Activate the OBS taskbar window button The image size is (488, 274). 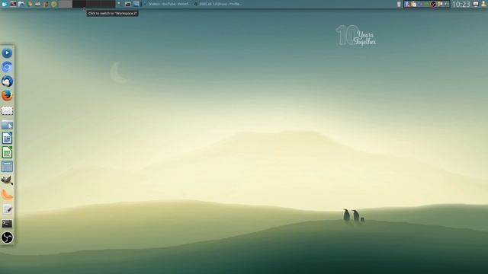coord(218,4)
